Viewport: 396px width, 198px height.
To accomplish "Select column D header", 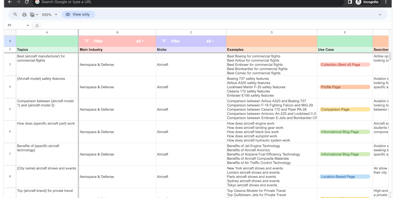I will pyautogui.click(x=271, y=32).
